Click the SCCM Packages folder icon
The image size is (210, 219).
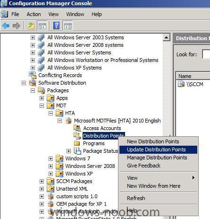50,181
